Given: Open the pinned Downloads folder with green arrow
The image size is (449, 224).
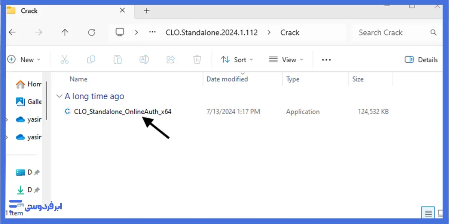Looking at the screenshot, I should (x=28, y=190).
